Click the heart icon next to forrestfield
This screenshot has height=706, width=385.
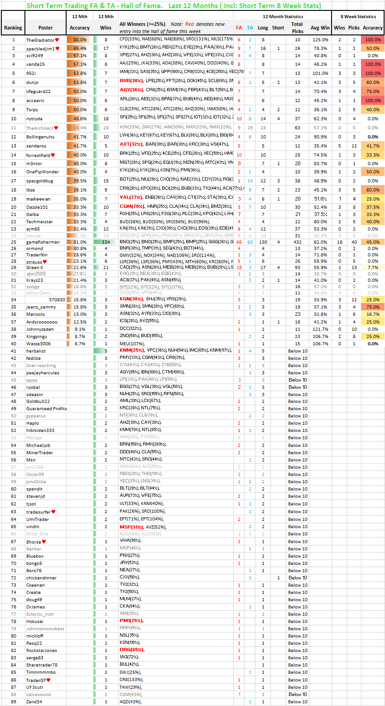(x=53, y=155)
